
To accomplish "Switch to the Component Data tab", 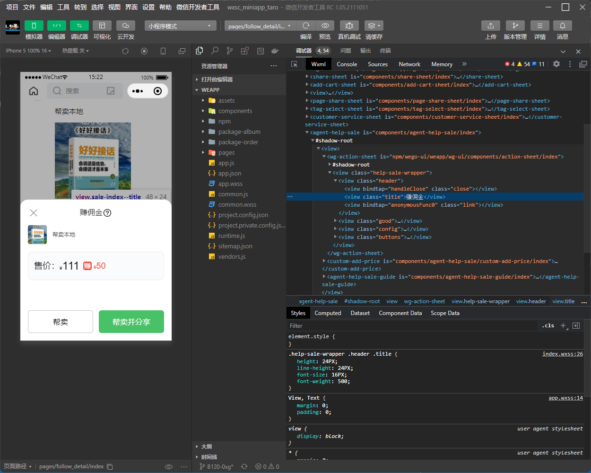I will click(400, 313).
